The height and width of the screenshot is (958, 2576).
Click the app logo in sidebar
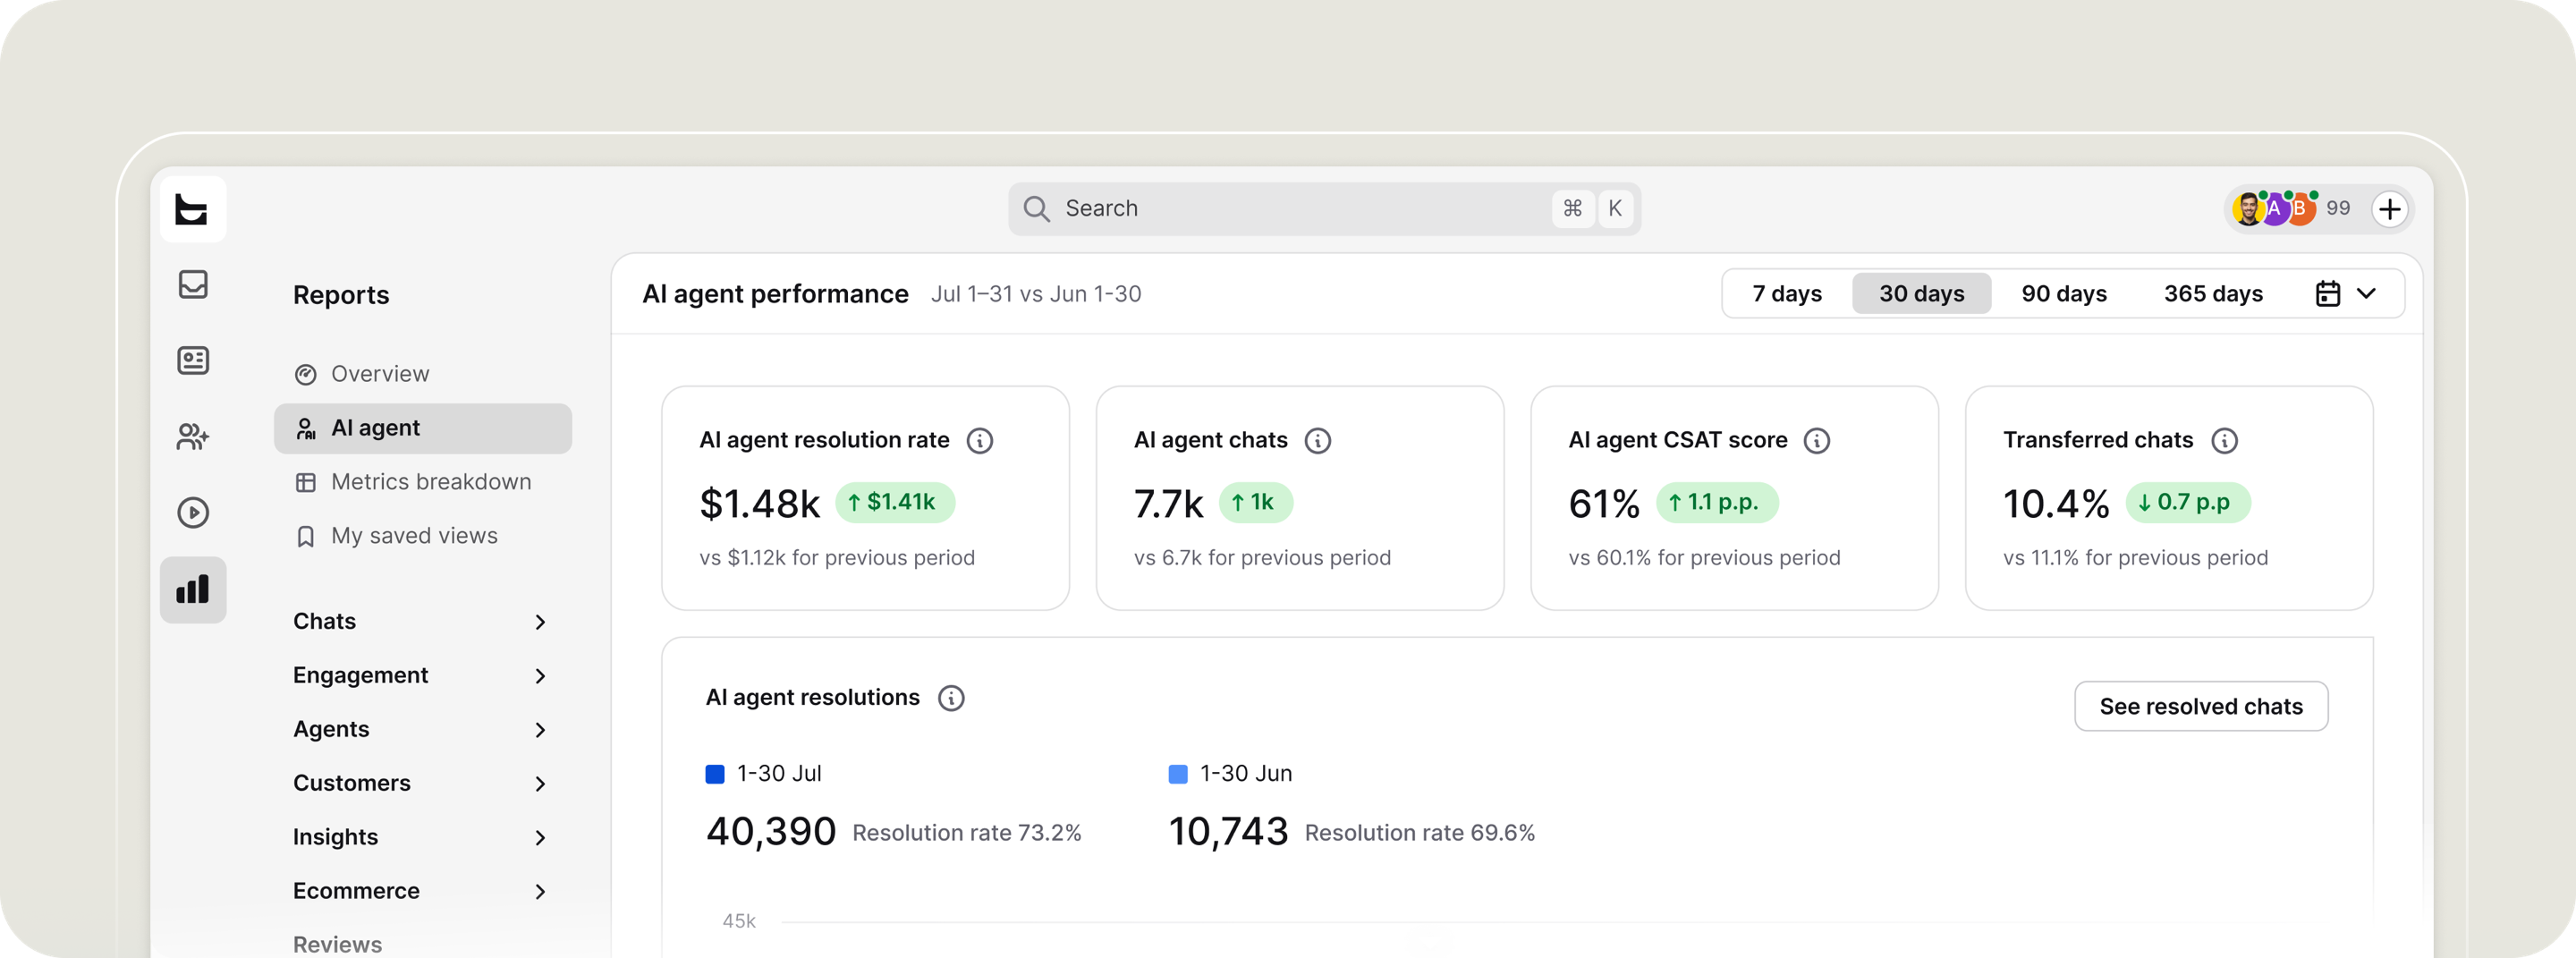pyautogui.click(x=192, y=209)
